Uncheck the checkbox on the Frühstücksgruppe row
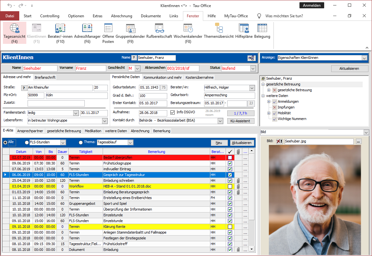The width and height of the screenshot is (372, 256). pos(229,163)
